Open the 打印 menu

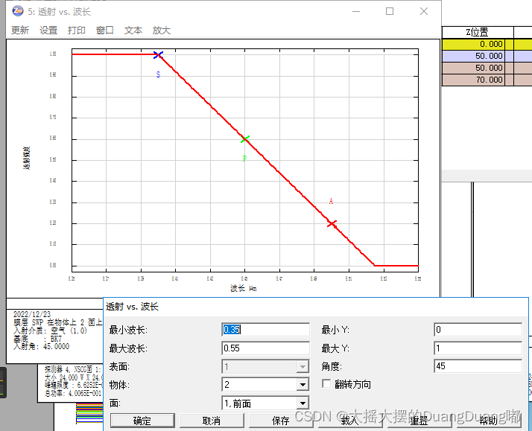(x=77, y=31)
